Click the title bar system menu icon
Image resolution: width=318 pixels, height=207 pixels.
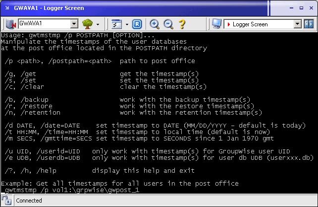(7, 8)
